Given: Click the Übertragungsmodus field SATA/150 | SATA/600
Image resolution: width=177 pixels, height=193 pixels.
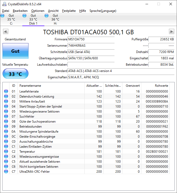Looking at the screenshot, I should (x=91, y=58).
